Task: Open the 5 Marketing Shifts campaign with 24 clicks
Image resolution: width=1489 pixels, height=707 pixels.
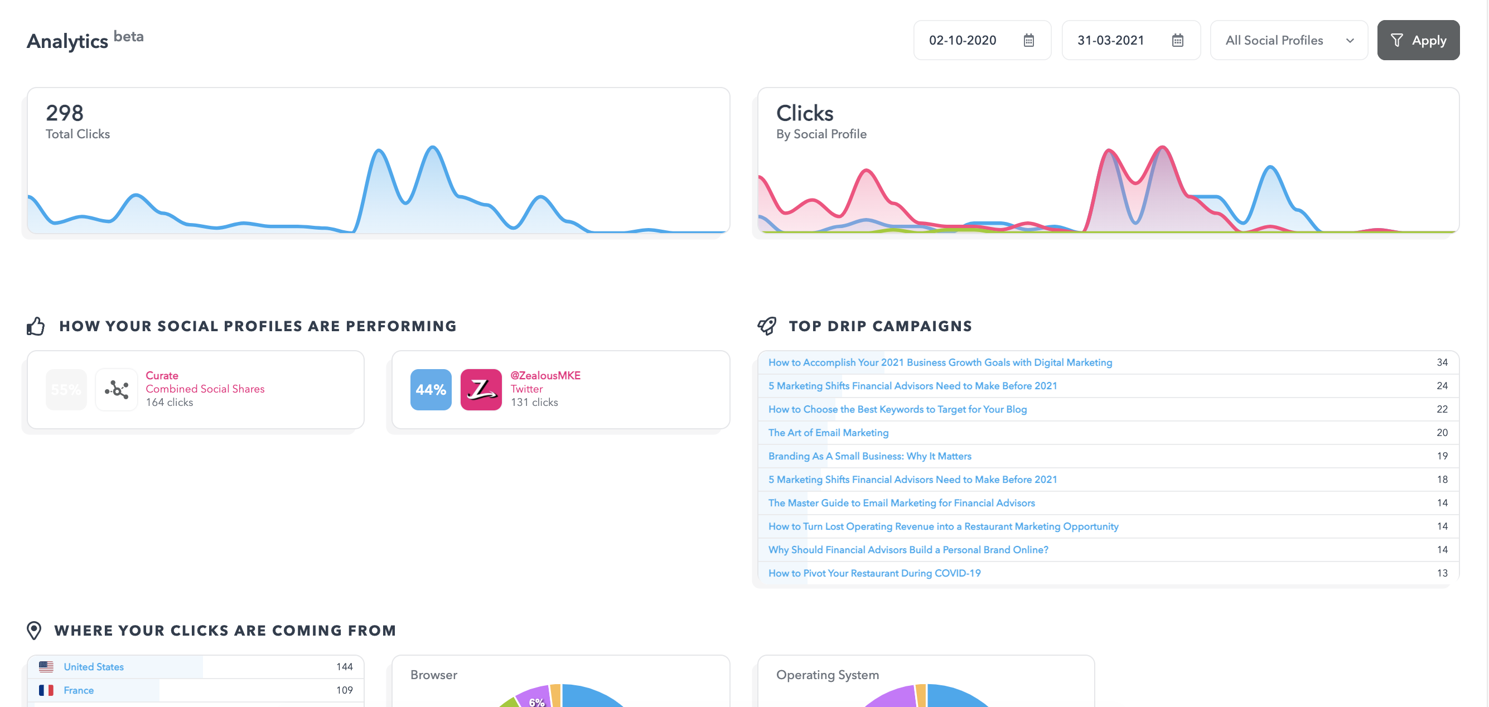Action: [x=912, y=386]
